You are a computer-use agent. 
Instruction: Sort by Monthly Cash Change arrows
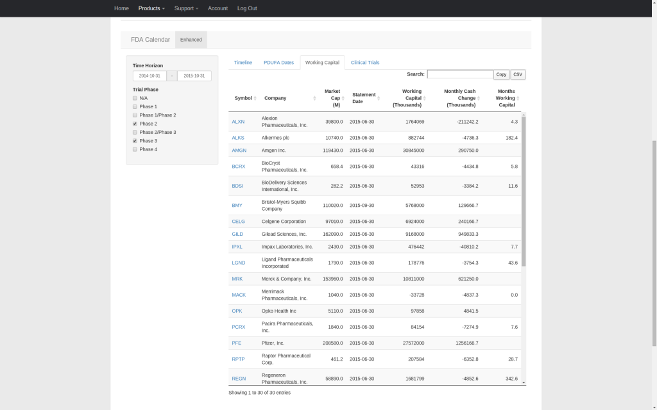[x=478, y=98]
